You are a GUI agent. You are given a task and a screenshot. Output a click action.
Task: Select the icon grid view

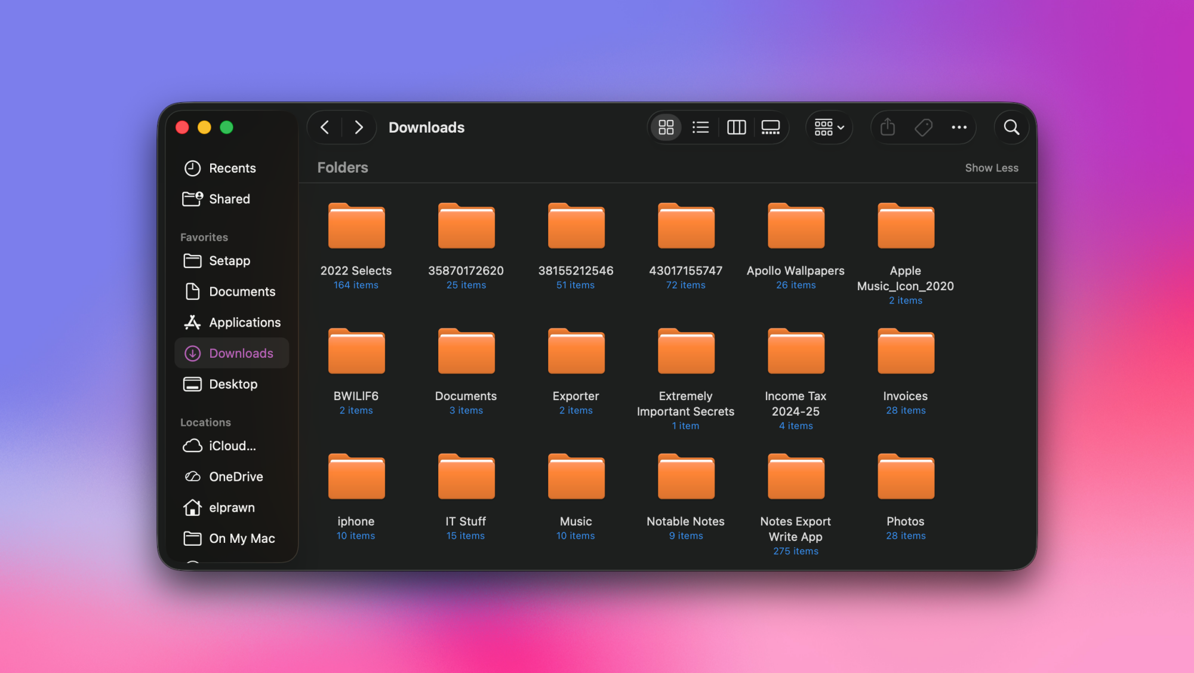coord(666,127)
